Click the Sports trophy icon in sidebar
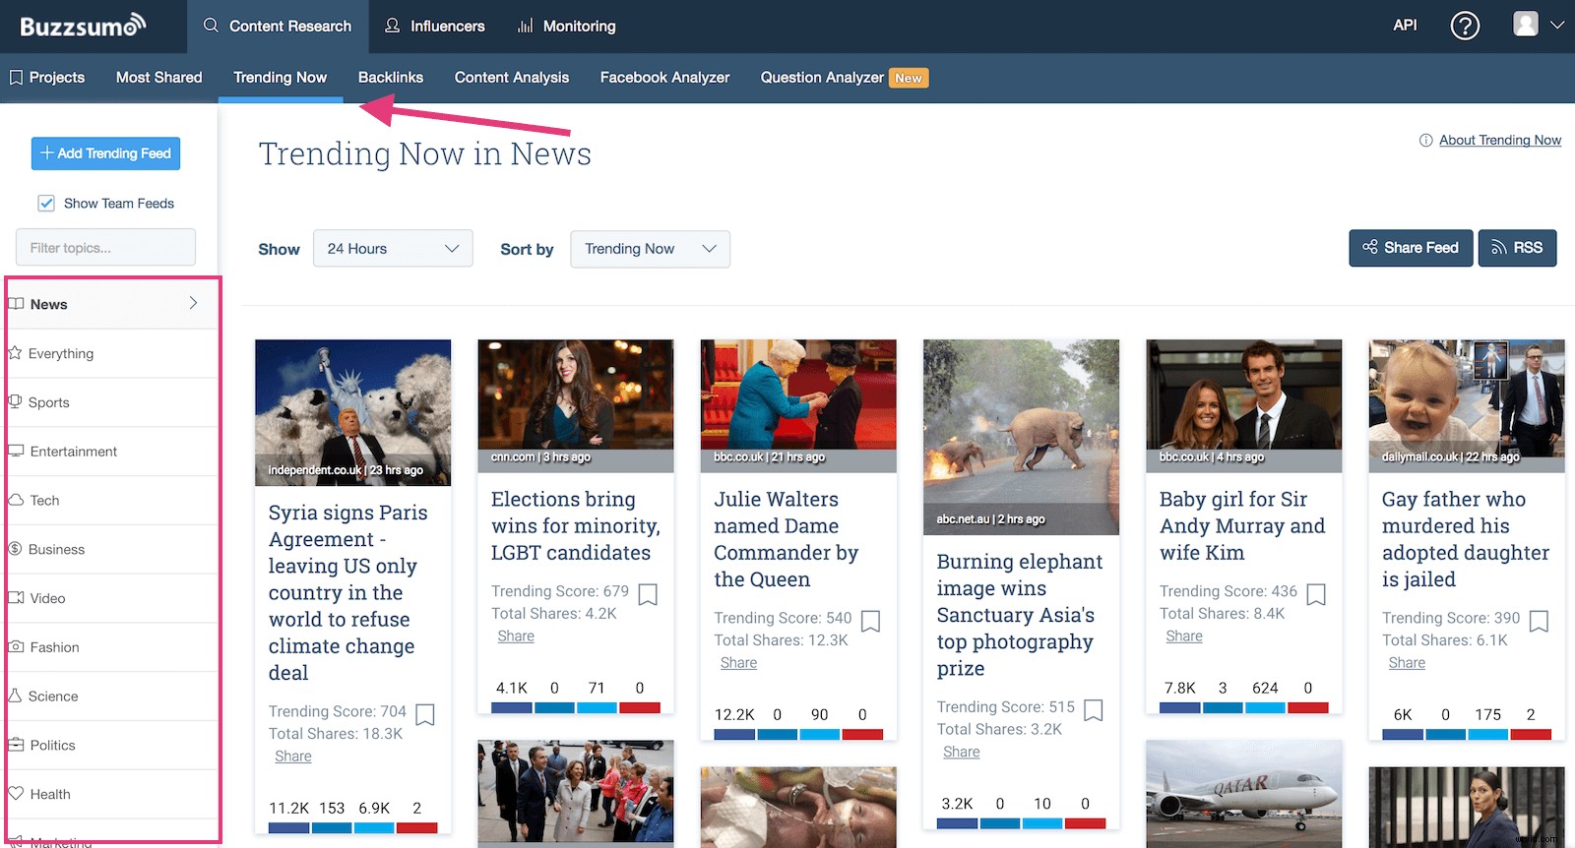The height and width of the screenshot is (848, 1575). click(x=15, y=401)
